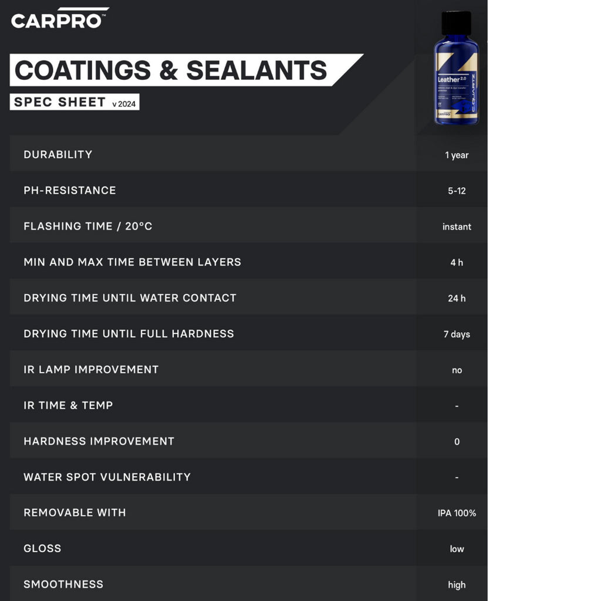Click the 'IPA 100%' removable value

point(457,513)
